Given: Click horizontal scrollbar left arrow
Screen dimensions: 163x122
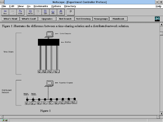Looking at the screenshot, I should click(x=2, y=117).
